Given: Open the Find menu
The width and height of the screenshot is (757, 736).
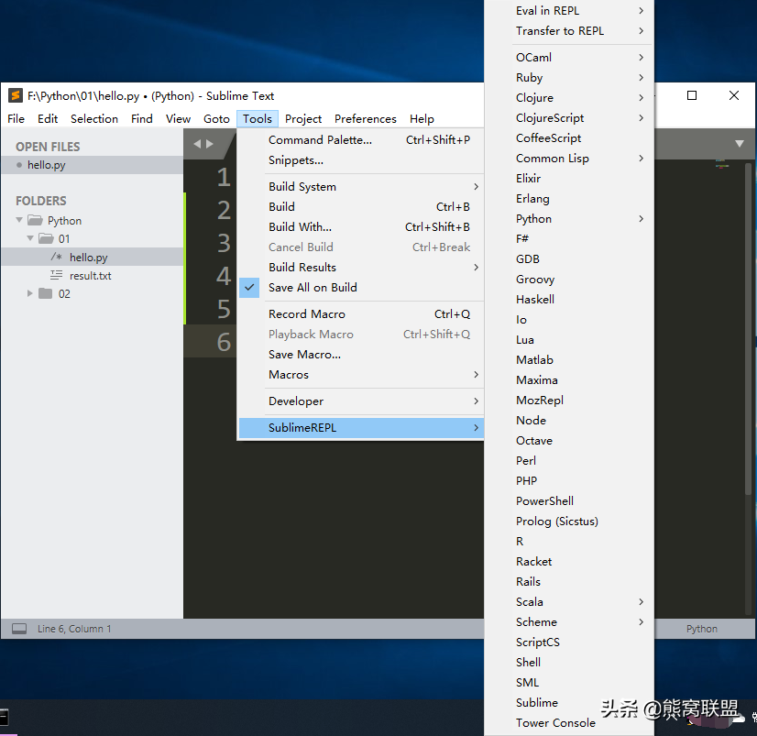Looking at the screenshot, I should point(142,119).
